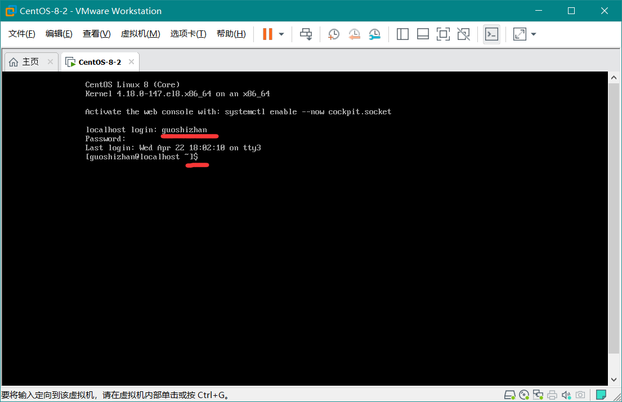Open the 虚拟机(M) menu
This screenshot has height=402, width=622.
click(x=140, y=34)
